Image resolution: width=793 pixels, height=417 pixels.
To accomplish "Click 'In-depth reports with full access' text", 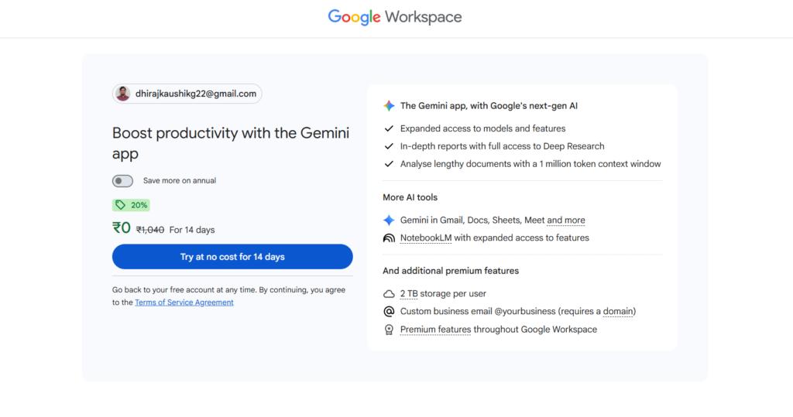I will coord(502,146).
